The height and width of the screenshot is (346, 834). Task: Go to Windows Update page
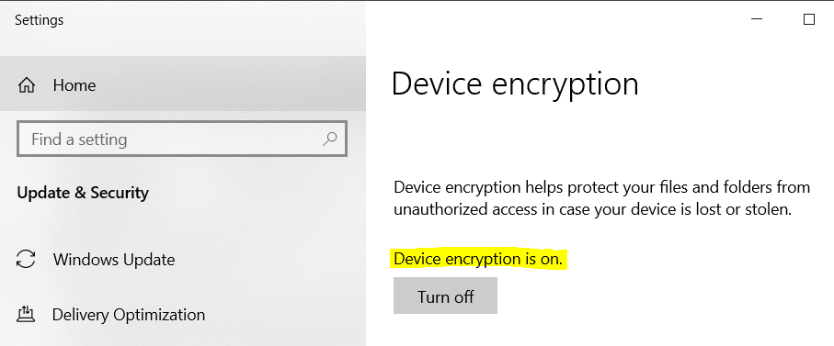(x=183, y=260)
